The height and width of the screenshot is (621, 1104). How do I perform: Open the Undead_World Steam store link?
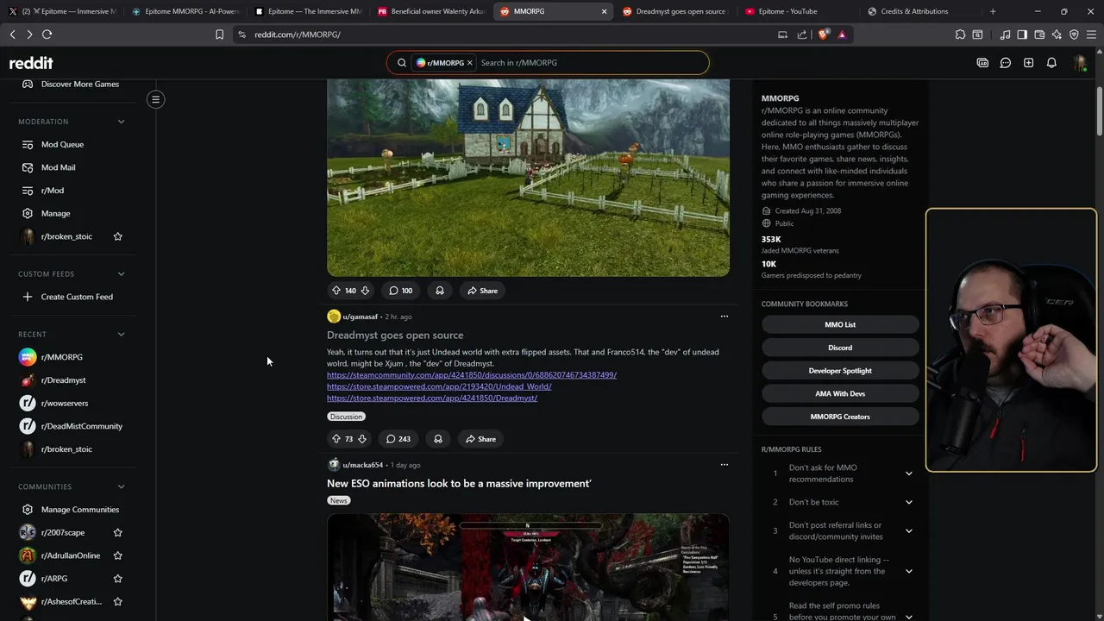point(439,386)
